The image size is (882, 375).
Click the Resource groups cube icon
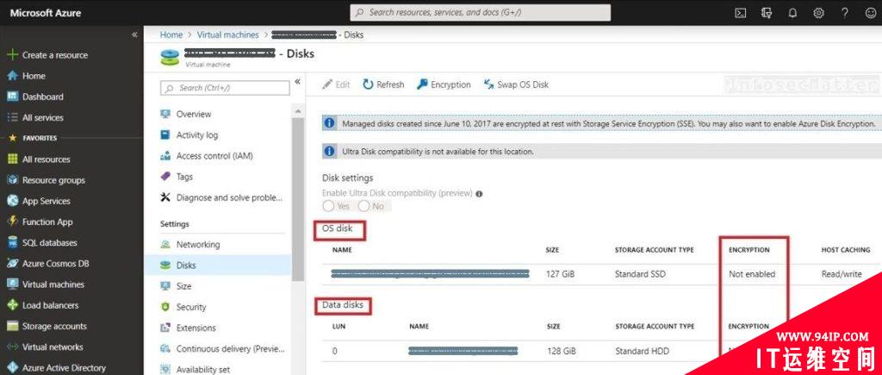[x=12, y=180]
